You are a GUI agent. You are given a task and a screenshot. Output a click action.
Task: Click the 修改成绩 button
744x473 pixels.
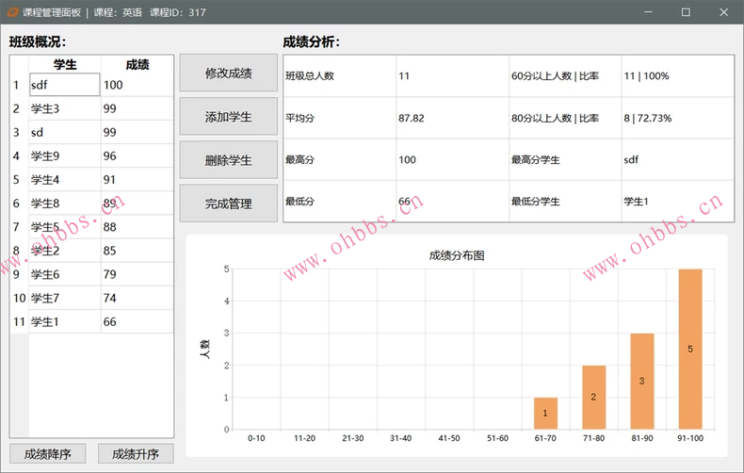tap(228, 73)
